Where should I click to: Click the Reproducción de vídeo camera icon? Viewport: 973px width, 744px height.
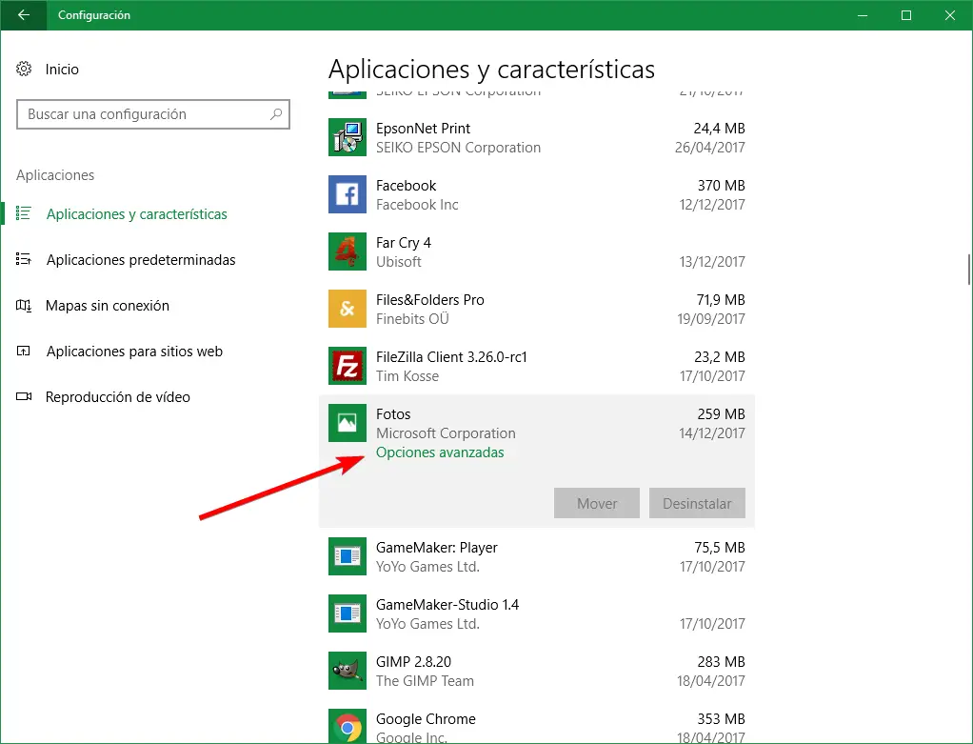(x=24, y=397)
